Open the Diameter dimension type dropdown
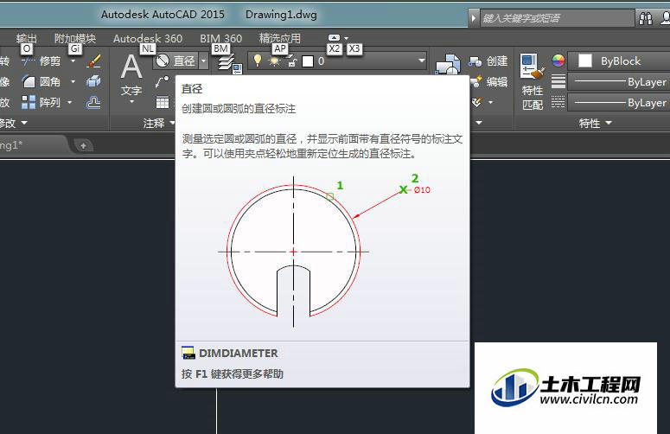The image size is (670, 434). click(x=204, y=61)
